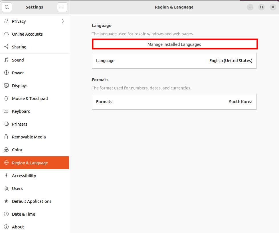Click the Keyboard icon in sidebar
The height and width of the screenshot is (233, 279).
[6, 111]
